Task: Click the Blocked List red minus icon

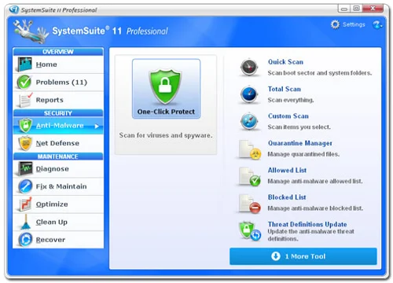Action: point(249,204)
